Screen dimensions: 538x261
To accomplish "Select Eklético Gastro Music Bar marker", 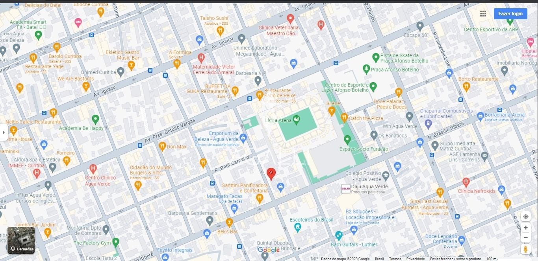I will [132, 66].
